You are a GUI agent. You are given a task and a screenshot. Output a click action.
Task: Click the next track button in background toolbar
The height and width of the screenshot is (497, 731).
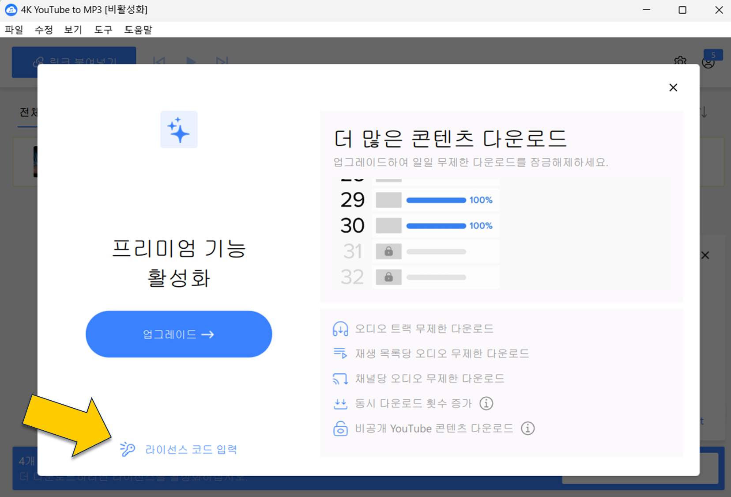[x=222, y=61]
